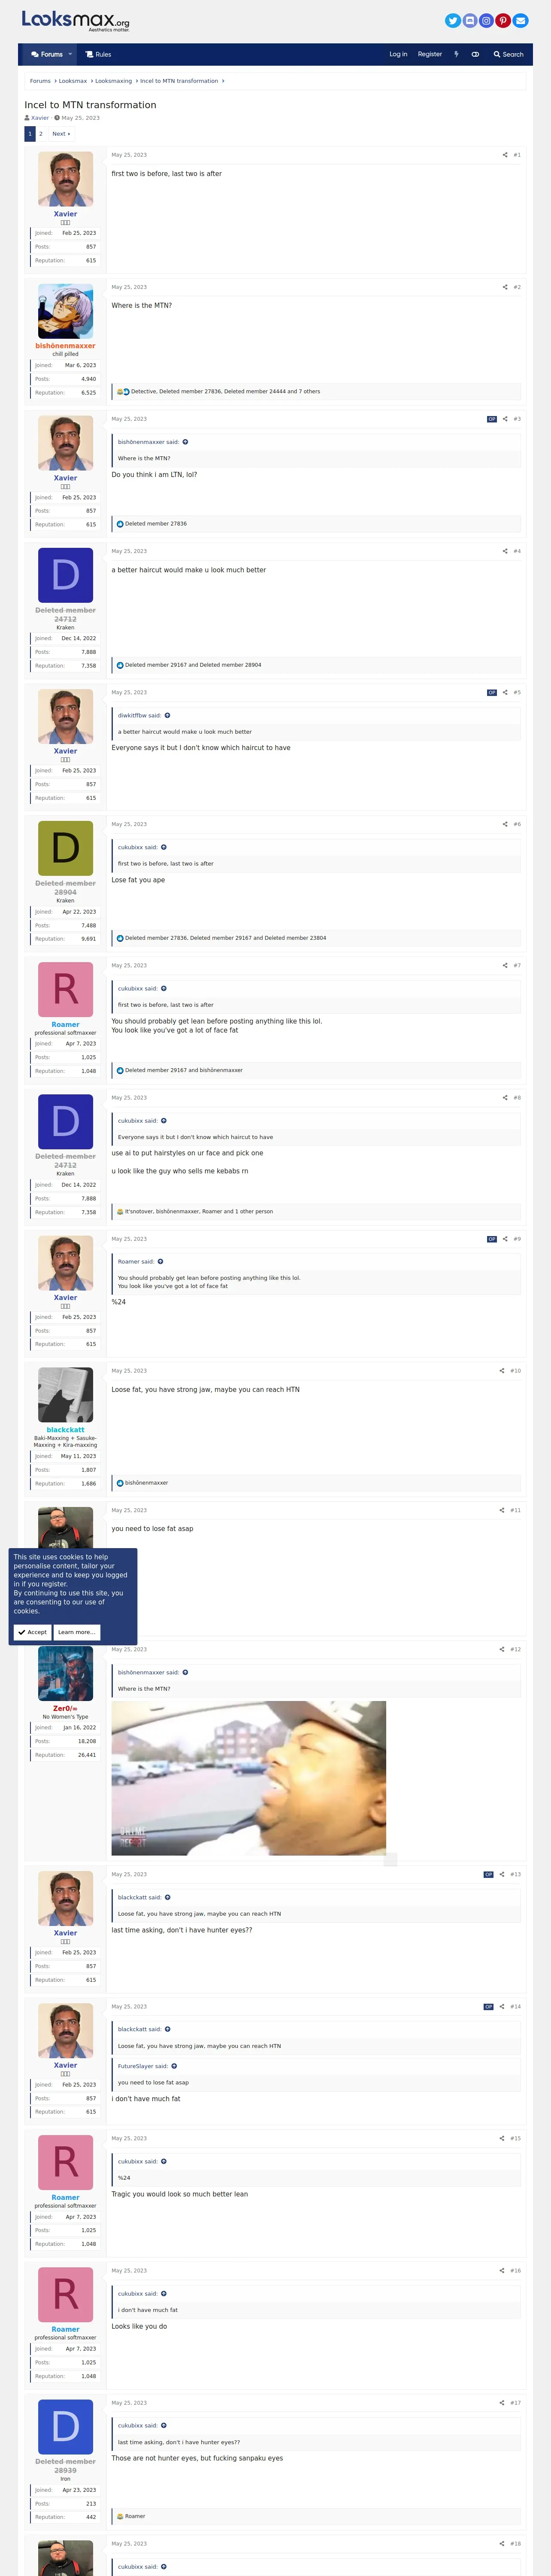The height and width of the screenshot is (2576, 551).
Task: Open the email contact envelope icon
Action: (520, 20)
